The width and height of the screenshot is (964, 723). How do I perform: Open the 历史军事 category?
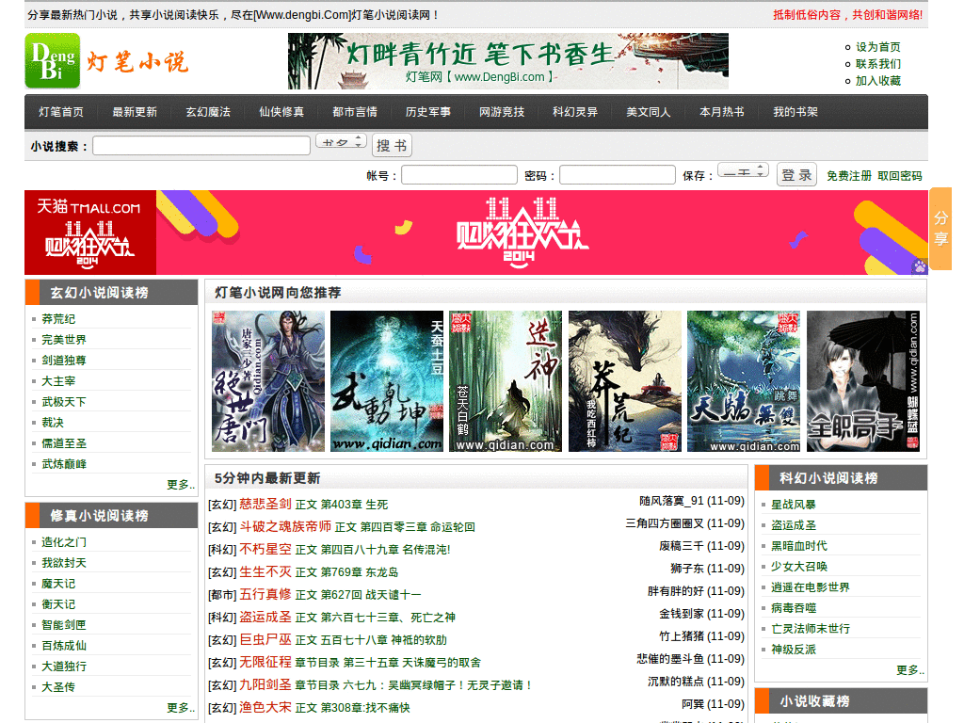pos(428,112)
